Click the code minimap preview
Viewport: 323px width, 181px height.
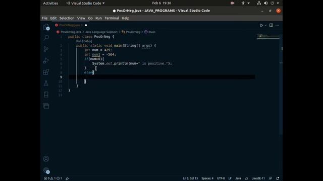point(268,37)
